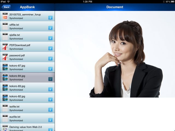175x131 pixels.
Task: Open info for PDFDownload.pdf
Action: click(x=50, y=48)
